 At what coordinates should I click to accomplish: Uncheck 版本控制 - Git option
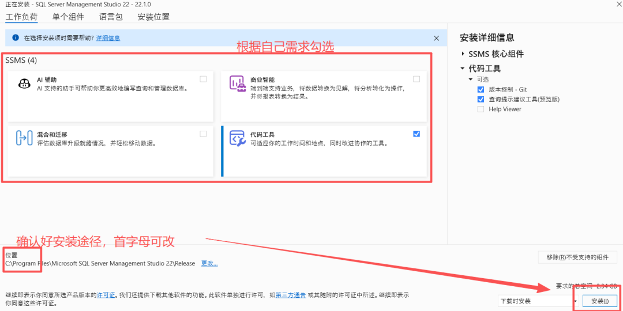point(481,90)
